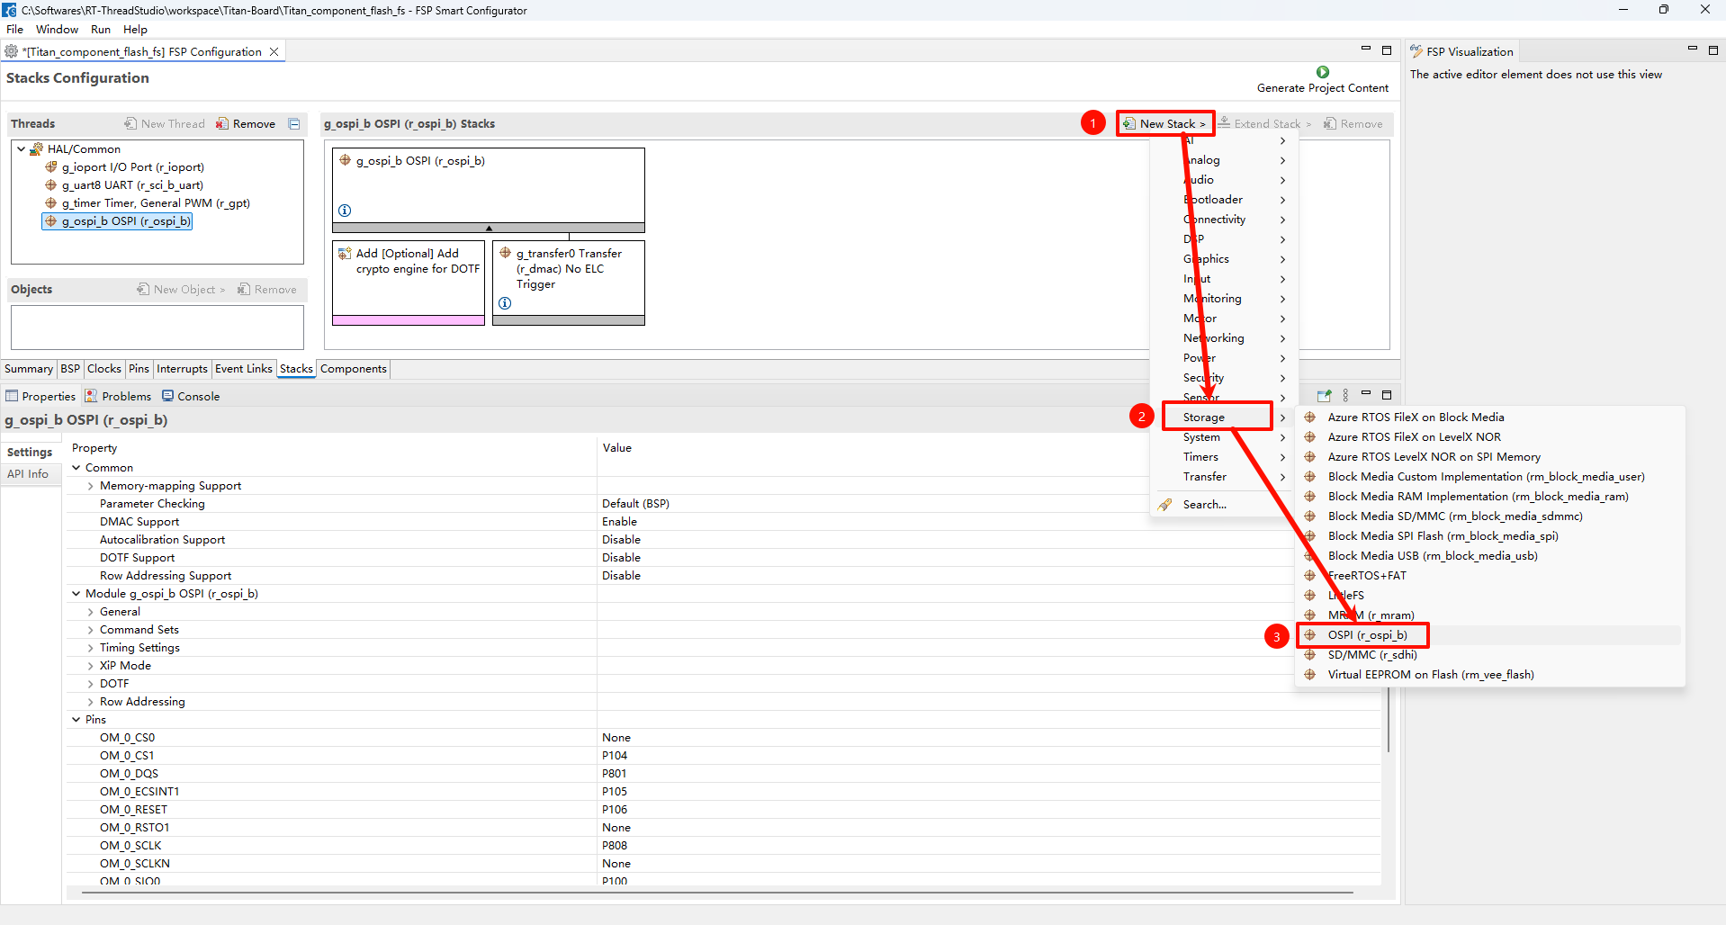Click the OSPI (r_ospi_b) menu entry
Viewport: 1726px width, 925px height.
(1366, 635)
